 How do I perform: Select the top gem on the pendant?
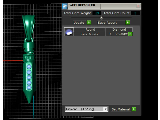click(x=29, y=67)
